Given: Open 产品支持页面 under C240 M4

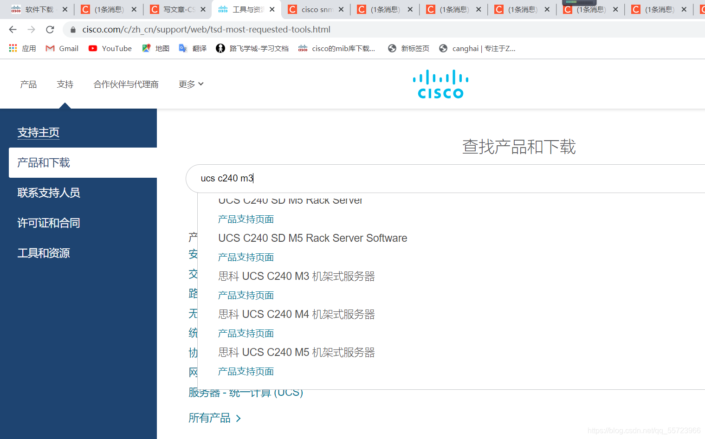Looking at the screenshot, I should [x=246, y=333].
